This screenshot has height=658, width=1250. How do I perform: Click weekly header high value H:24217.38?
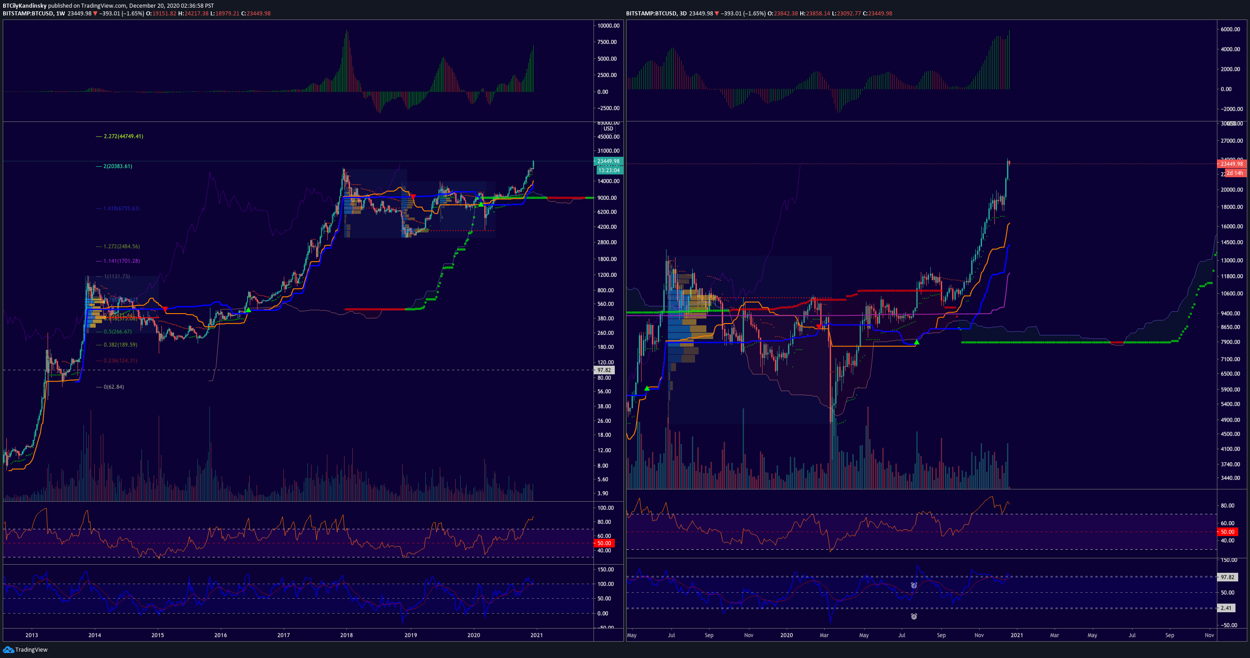pyautogui.click(x=193, y=14)
